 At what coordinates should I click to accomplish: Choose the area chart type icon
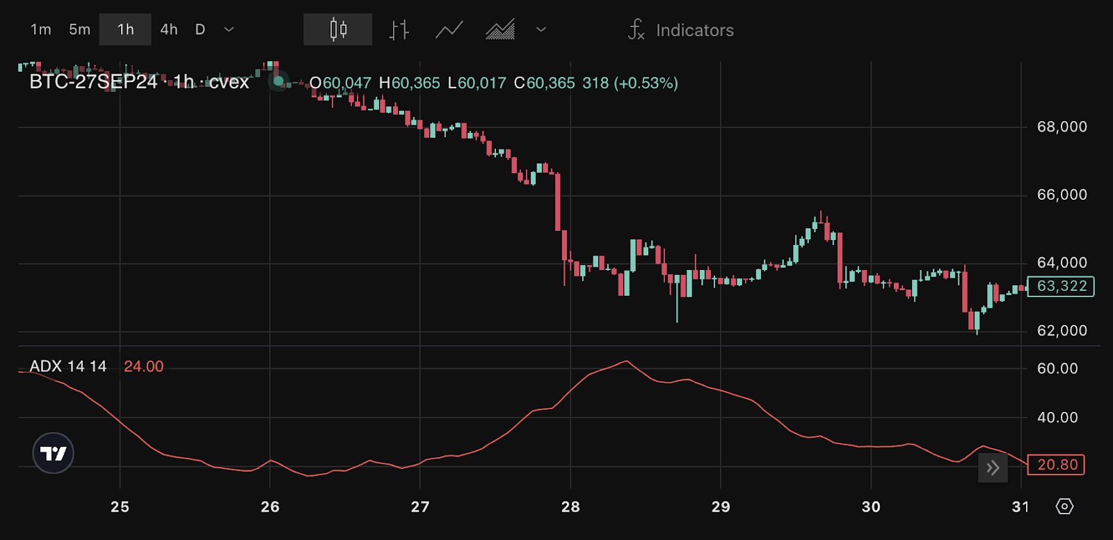500,29
